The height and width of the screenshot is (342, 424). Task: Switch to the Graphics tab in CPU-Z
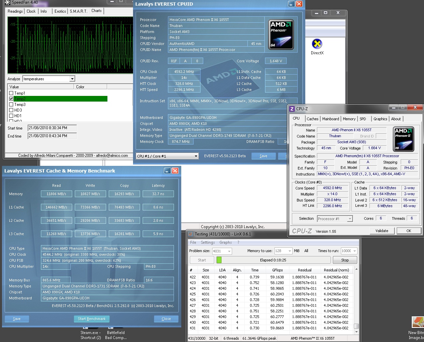380,119
